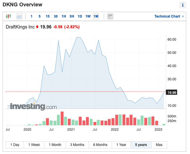This screenshot has width=190, height=154.
Task: Click the 19.96 current price marker
Action: pos(172,93)
